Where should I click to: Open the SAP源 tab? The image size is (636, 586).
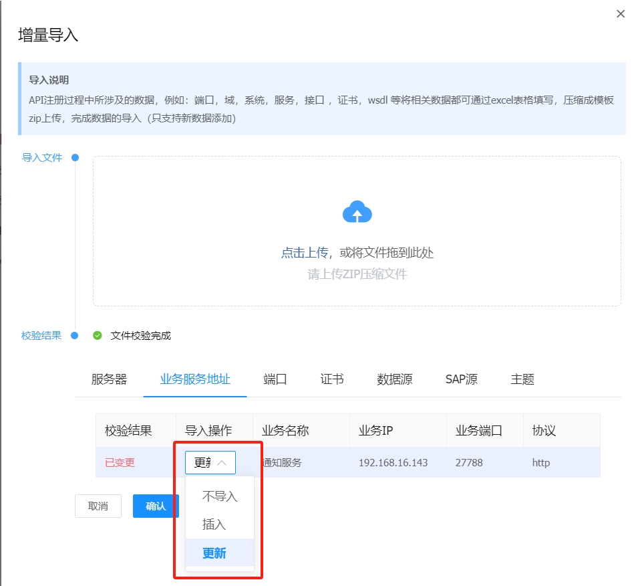tap(461, 379)
